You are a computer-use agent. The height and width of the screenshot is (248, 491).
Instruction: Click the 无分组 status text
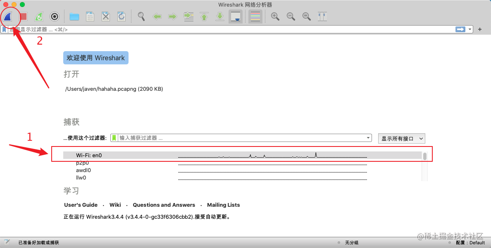point(352,242)
